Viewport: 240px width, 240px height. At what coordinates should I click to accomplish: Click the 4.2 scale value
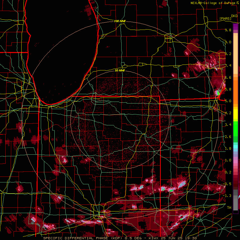(x=228, y=113)
